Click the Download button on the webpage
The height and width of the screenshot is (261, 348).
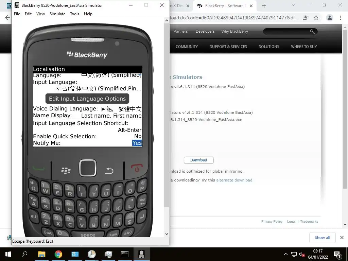click(198, 160)
